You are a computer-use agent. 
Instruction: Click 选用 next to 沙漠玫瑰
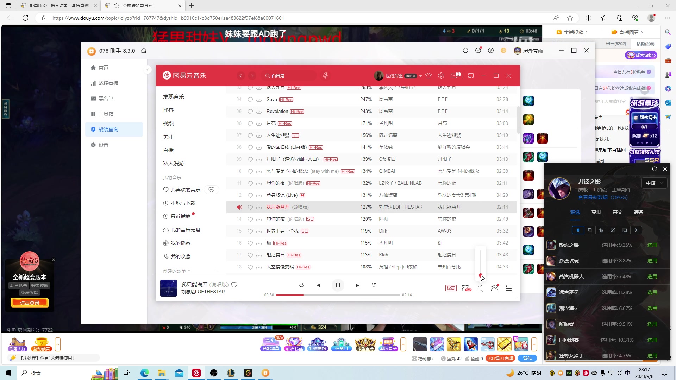point(652,261)
